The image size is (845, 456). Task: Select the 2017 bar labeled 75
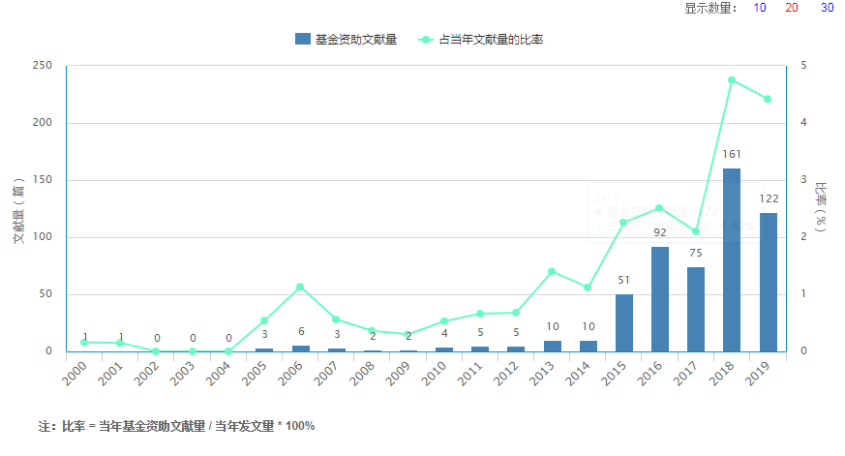[696, 310]
